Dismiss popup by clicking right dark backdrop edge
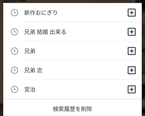This screenshot has width=145, height=116. pos(144,58)
